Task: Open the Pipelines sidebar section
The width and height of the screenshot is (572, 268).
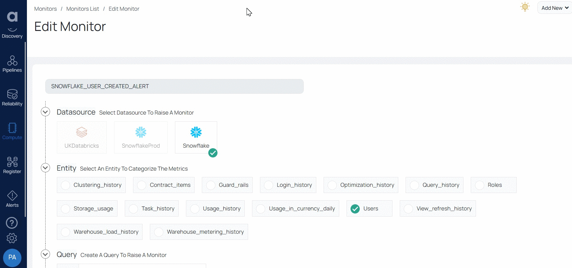Action: [12, 64]
